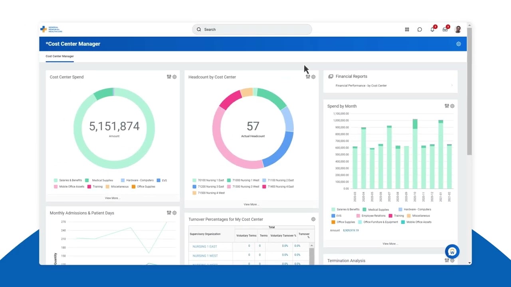Click View More under Cost Center Spend
511x287 pixels.
pos(113,198)
